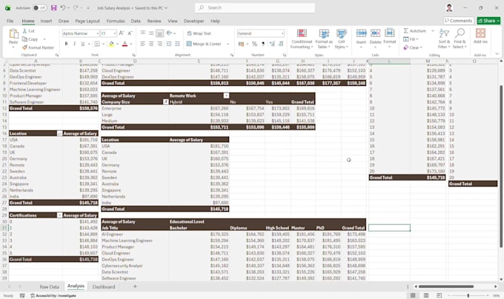504x299 pixels.
Task: Open Sort & Filter menu
Action: [x=444, y=38]
